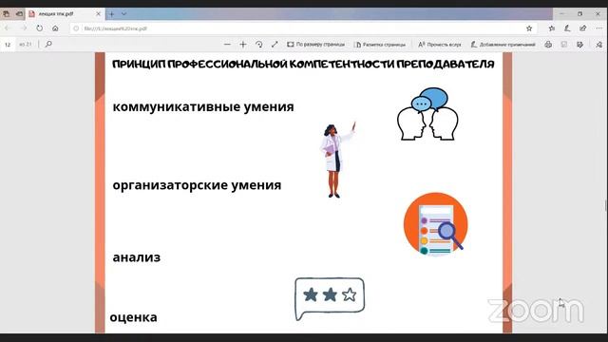The width and height of the screenshot is (608, 342).
Task: Go back with browser back arrow
Action: 8,28
